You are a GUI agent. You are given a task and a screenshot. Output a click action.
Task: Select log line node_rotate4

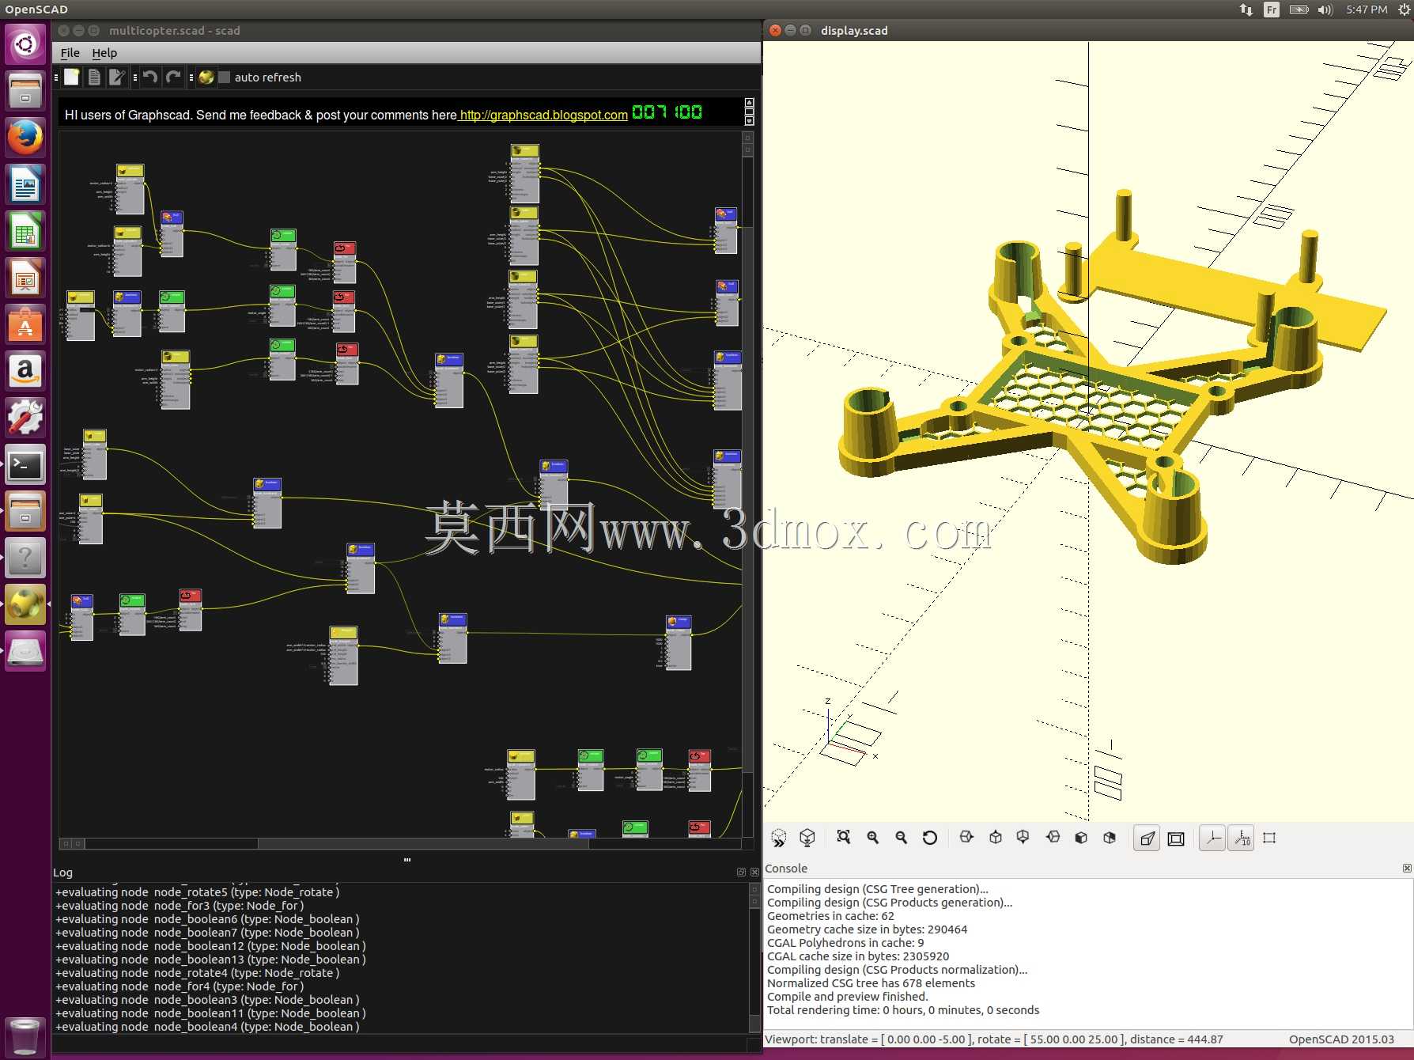[198, 973]
